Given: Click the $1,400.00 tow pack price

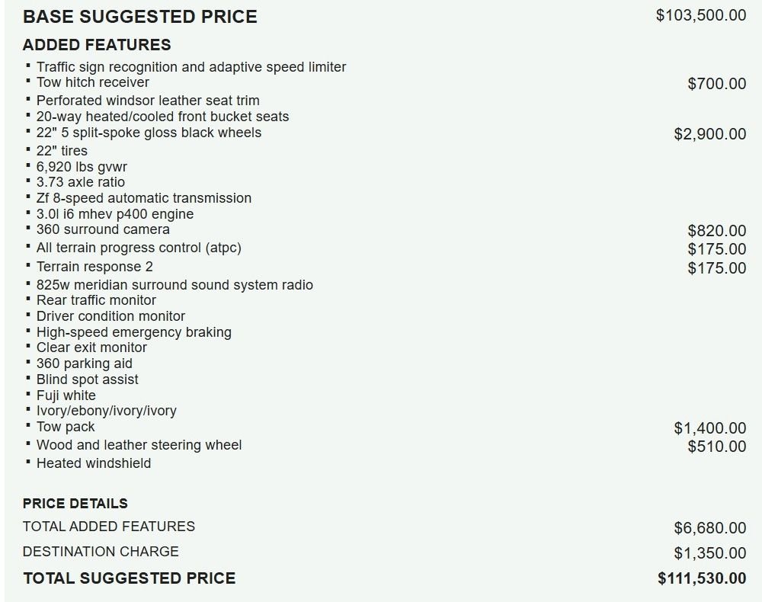Looking at the screenshot, I should tap(710, 428).
